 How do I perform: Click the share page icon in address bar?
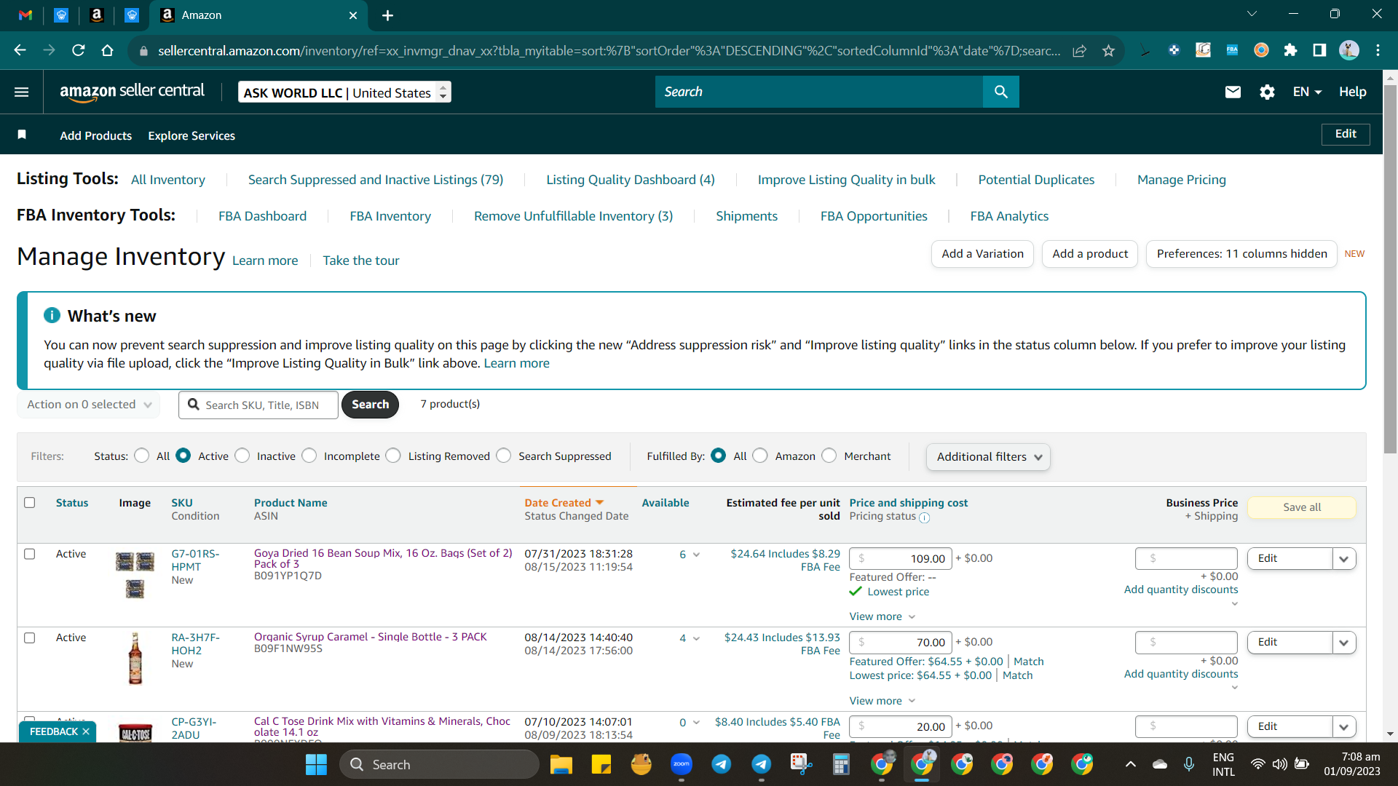click(x=1079, y=50)
